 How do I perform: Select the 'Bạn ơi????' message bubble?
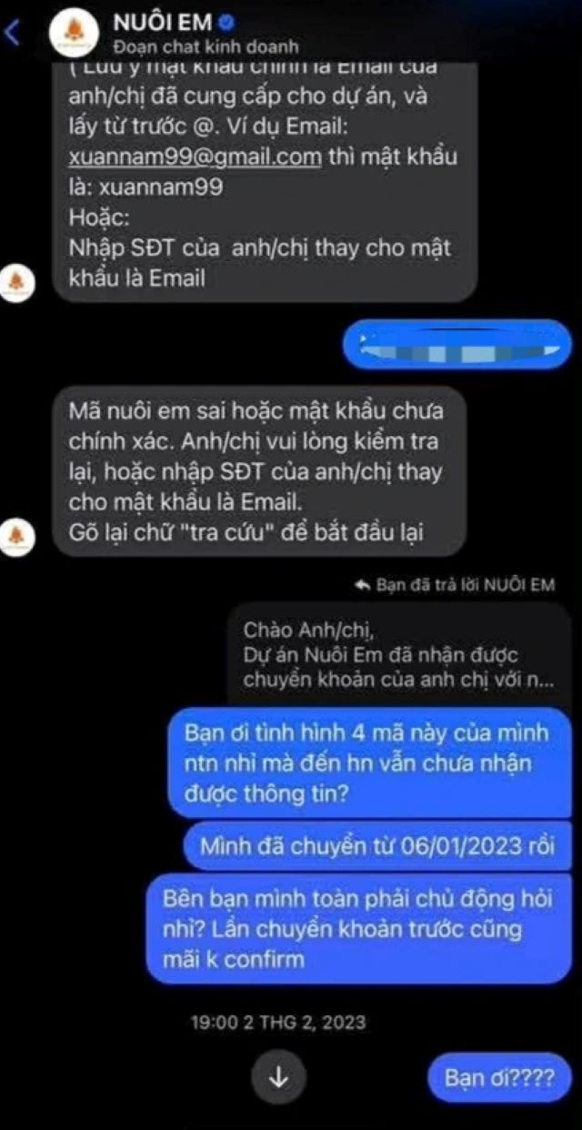click(499, 1079)
